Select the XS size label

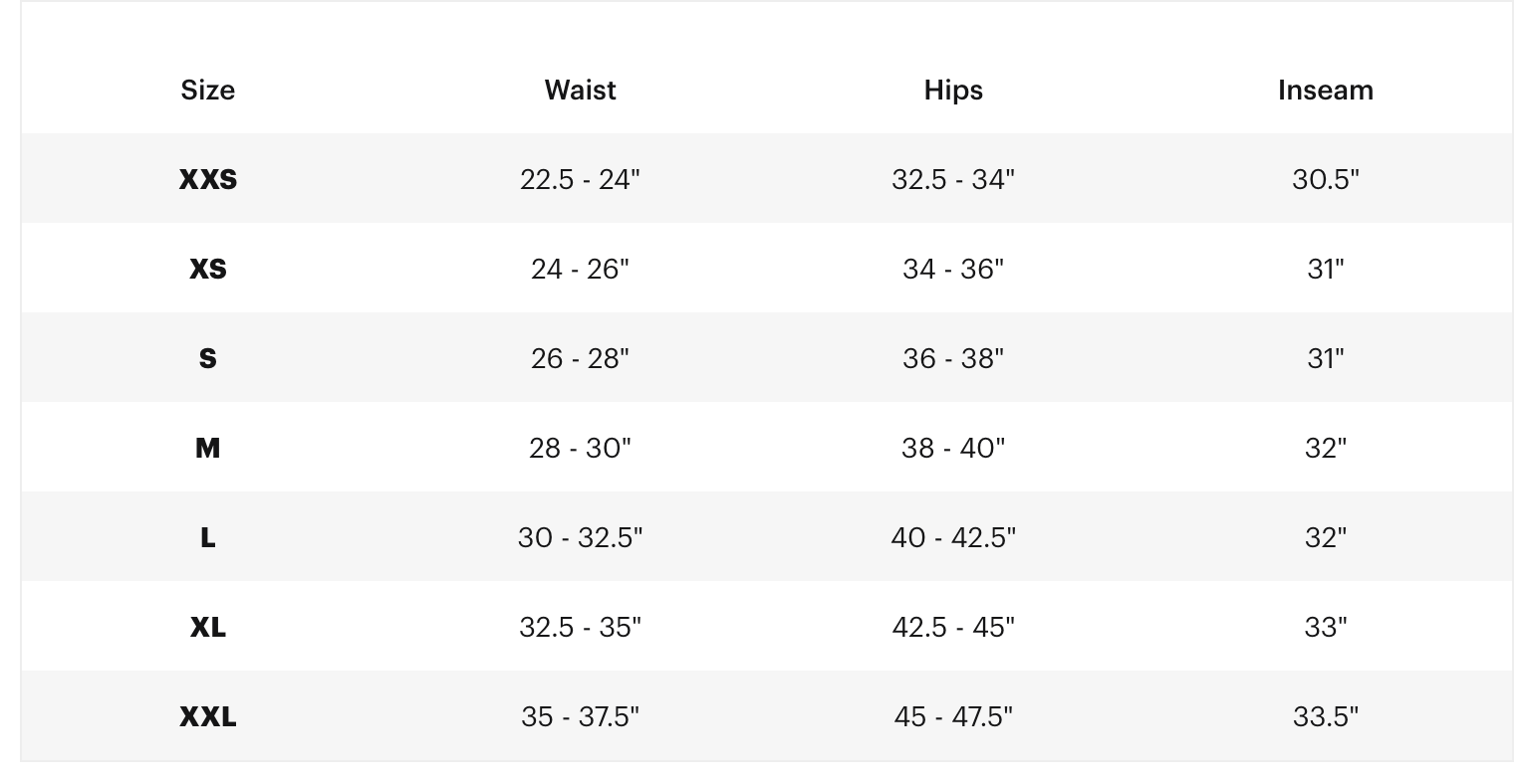207,269
